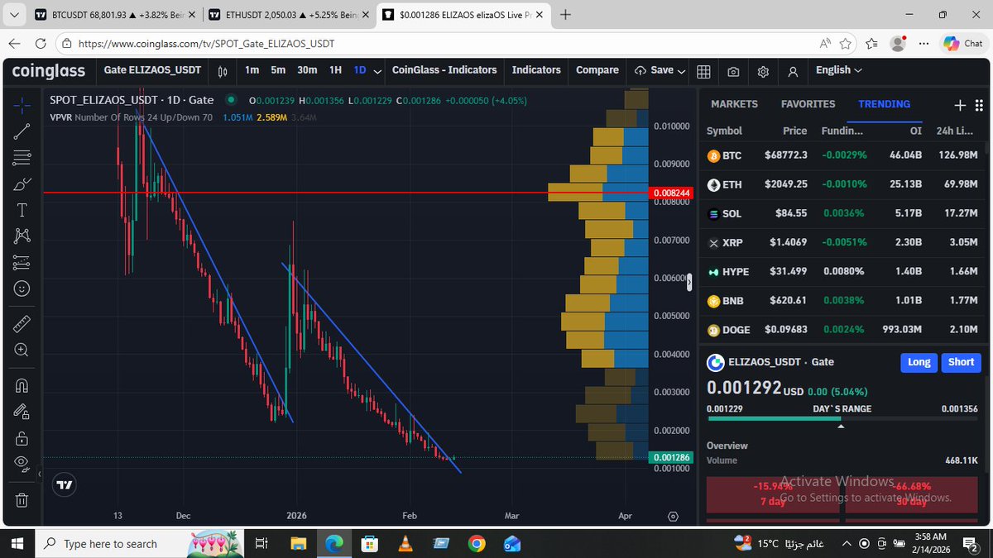Open the layout grid selector

[703, 71]
